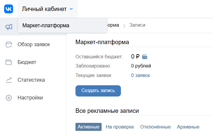Expand the Личный кабинет dropdown arrow
Screen dimensions: 213x135
[71, 9]
